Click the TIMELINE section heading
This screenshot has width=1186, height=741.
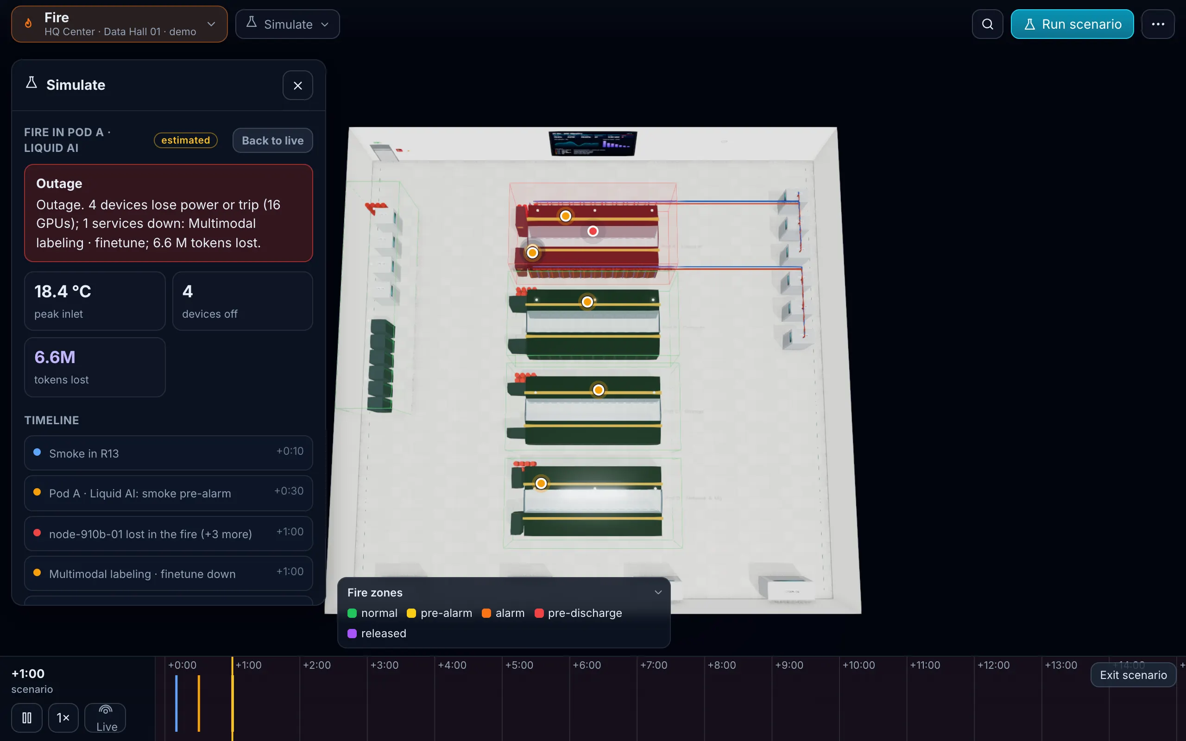pyautogui.click(x=51, y=420)
